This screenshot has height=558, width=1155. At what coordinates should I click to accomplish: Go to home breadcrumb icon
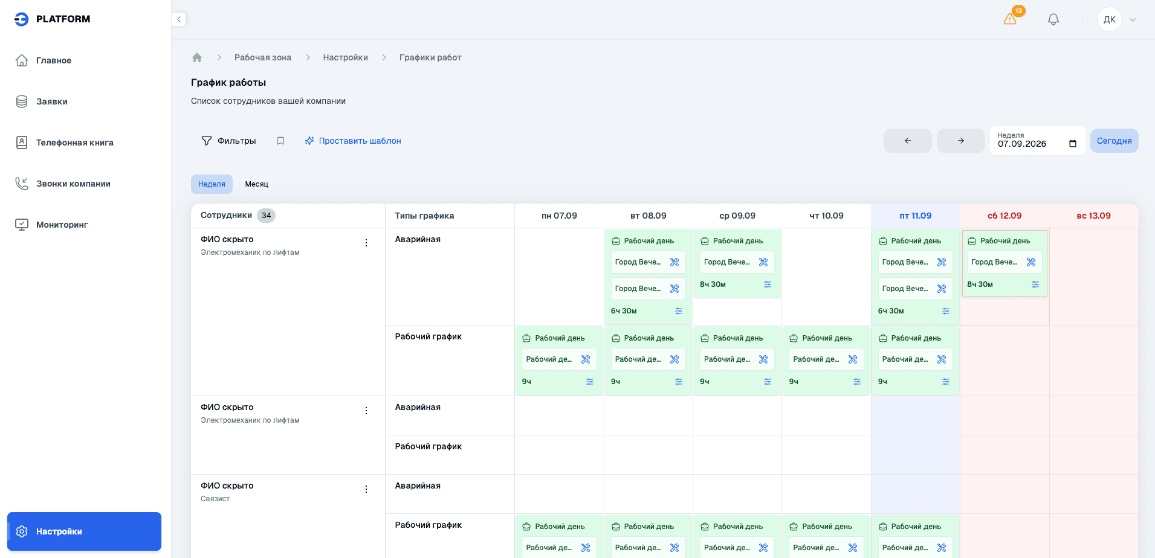(x=197, y=57)
